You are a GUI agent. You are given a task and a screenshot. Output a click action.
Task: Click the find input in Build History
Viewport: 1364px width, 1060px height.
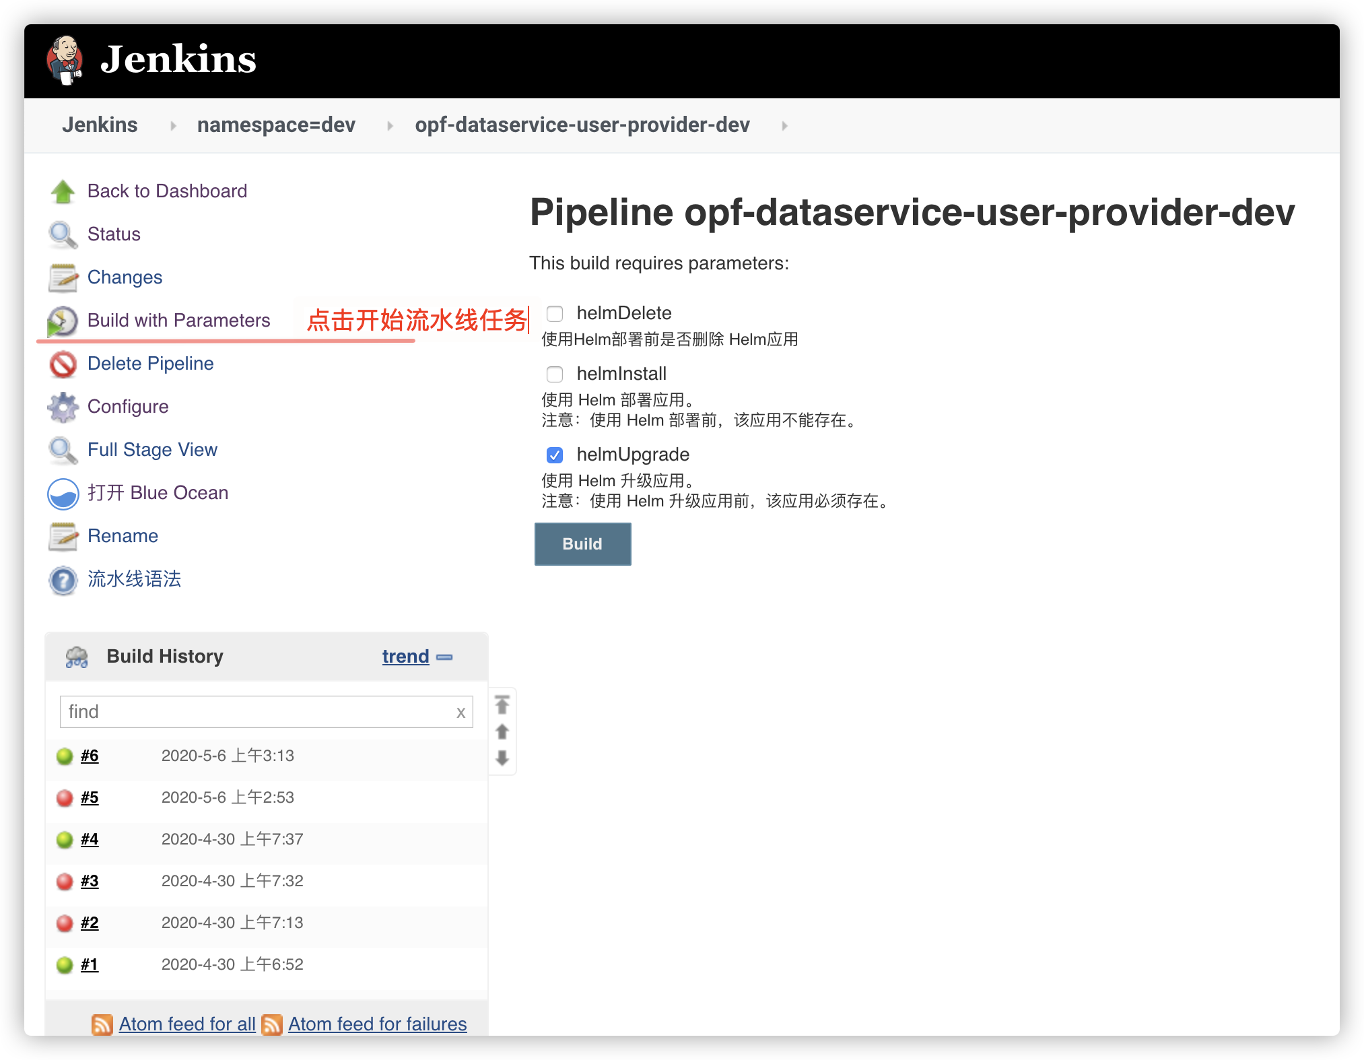click(x=256, y=712)
